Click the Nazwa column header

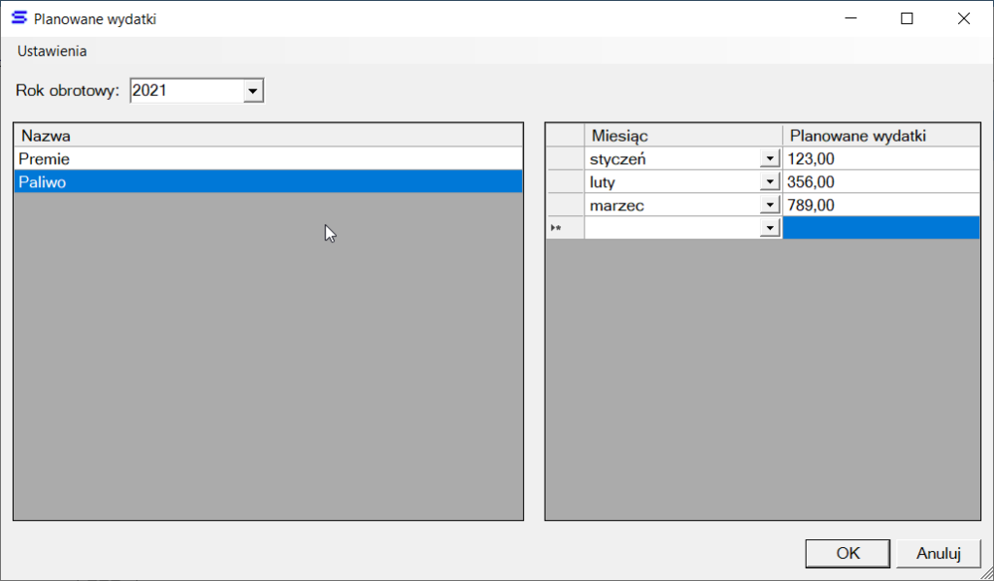point(268,136)
